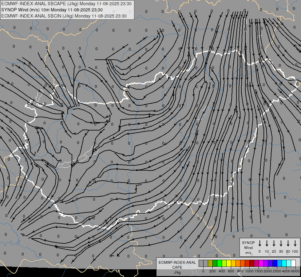
Task: Click the SBCIN title line
Action: pos(64,16)
